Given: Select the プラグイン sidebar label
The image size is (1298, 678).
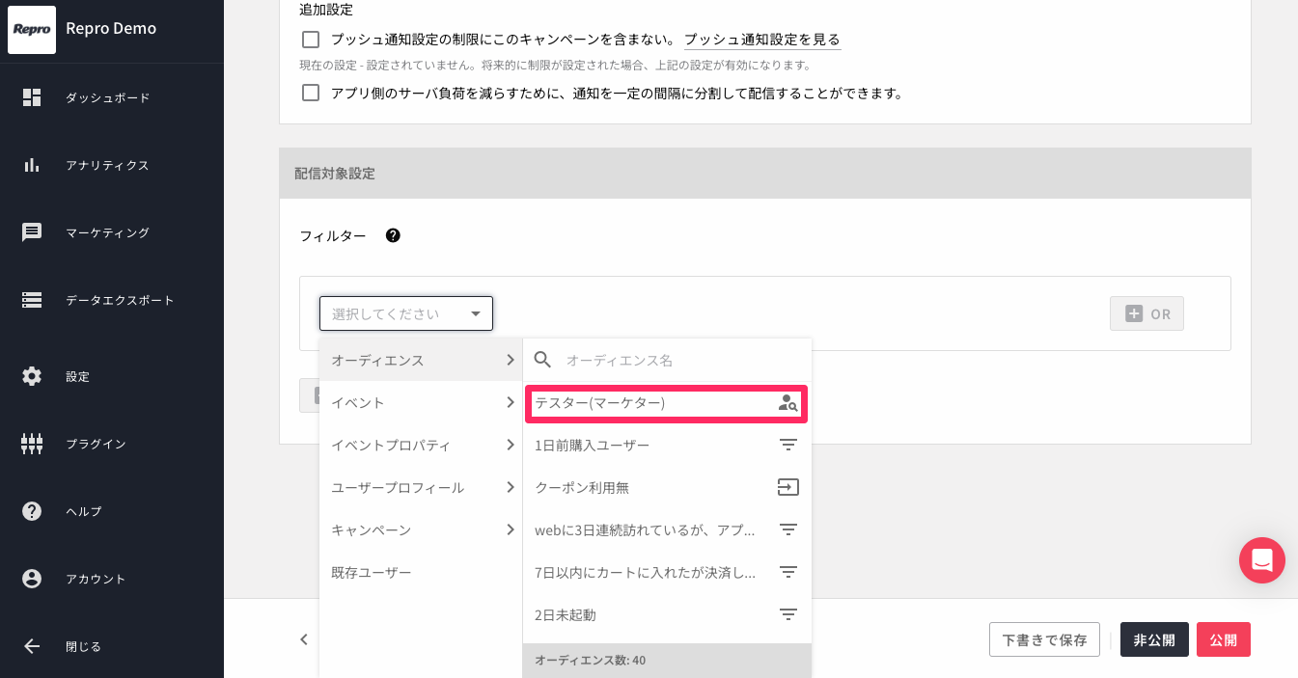Looking at the screenshot, I should pyautogui.click(x=96, y=444).
